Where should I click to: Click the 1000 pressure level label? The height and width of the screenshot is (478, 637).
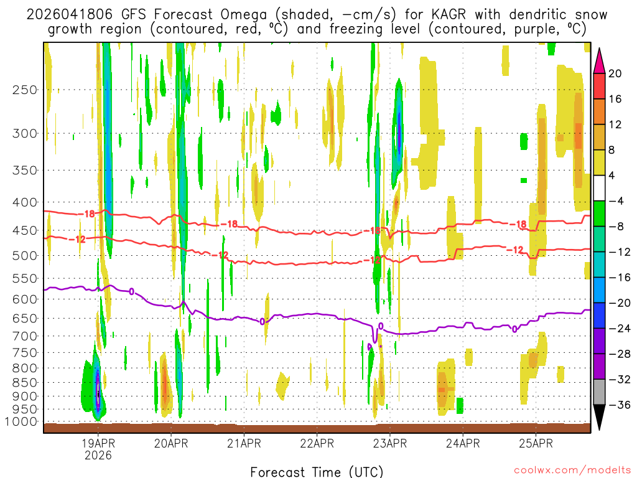point(22,422)
